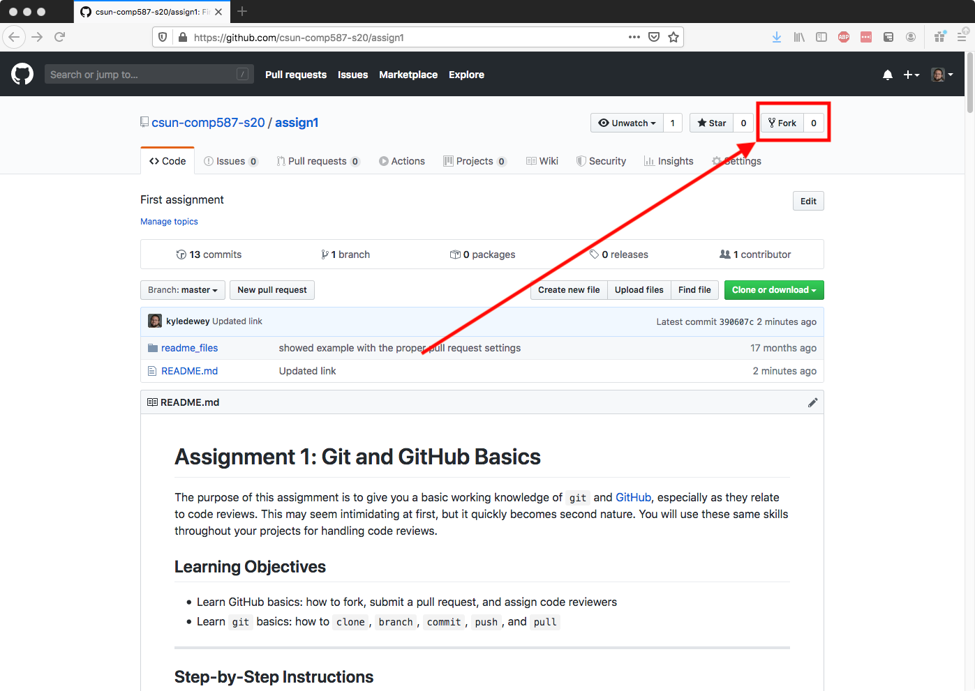The image size is (975, 691).
Task: Open the GitHub home logo
Action: click(x=22, y=74)
